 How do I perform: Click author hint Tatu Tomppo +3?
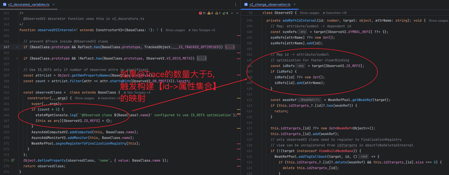[x=137, y=92]
